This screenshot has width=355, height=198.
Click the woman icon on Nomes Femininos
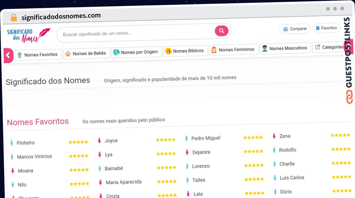click(x=214, y=50)
